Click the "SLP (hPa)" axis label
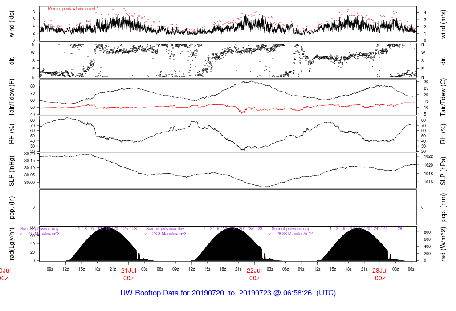 [x=444, y=170]
